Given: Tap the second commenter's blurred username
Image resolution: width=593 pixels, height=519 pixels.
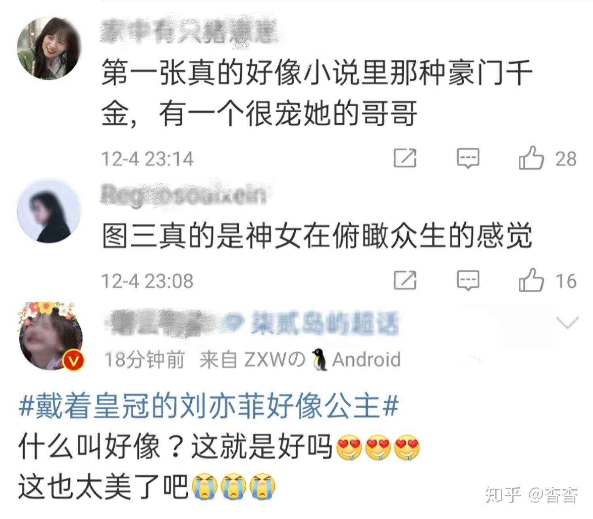Looking at the screenshot, I should [183, 195].
